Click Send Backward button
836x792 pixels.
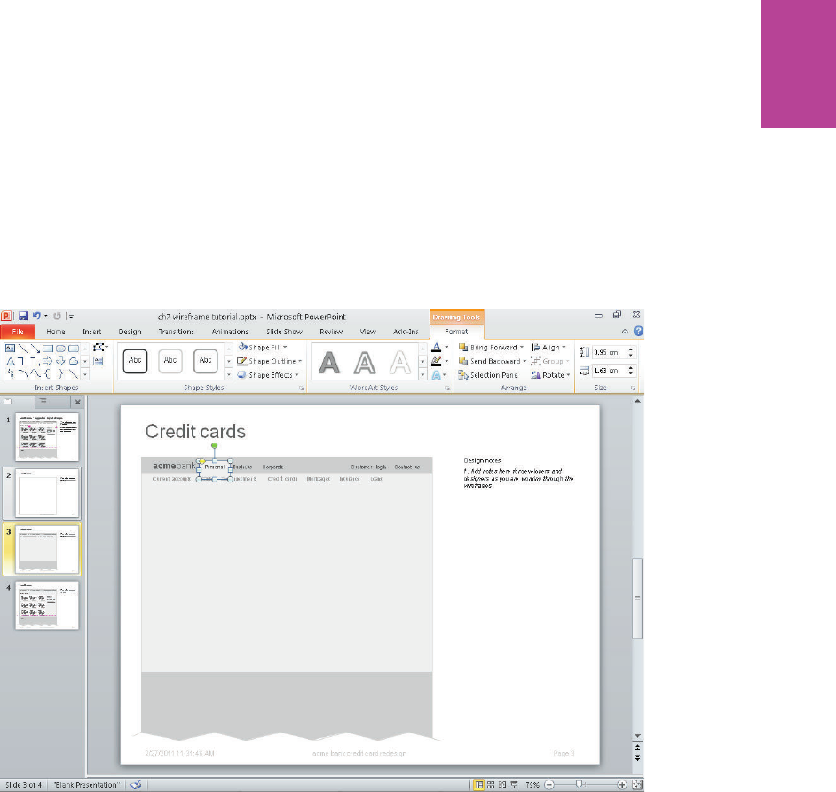point(490,361)
